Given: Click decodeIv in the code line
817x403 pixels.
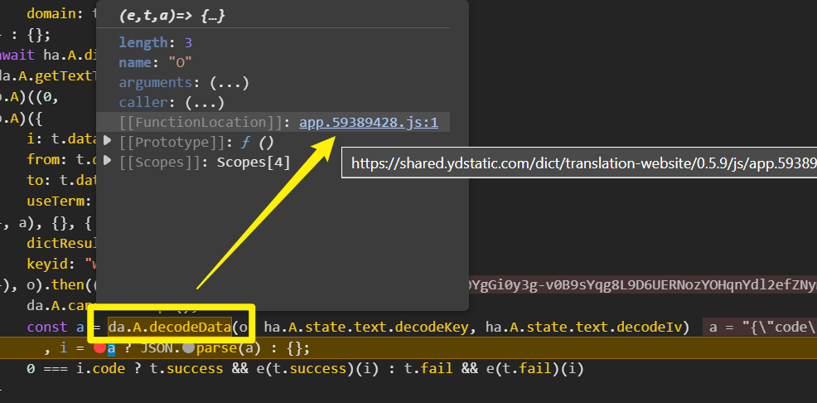Looking at the screenshot, I should tap(657, 328).
